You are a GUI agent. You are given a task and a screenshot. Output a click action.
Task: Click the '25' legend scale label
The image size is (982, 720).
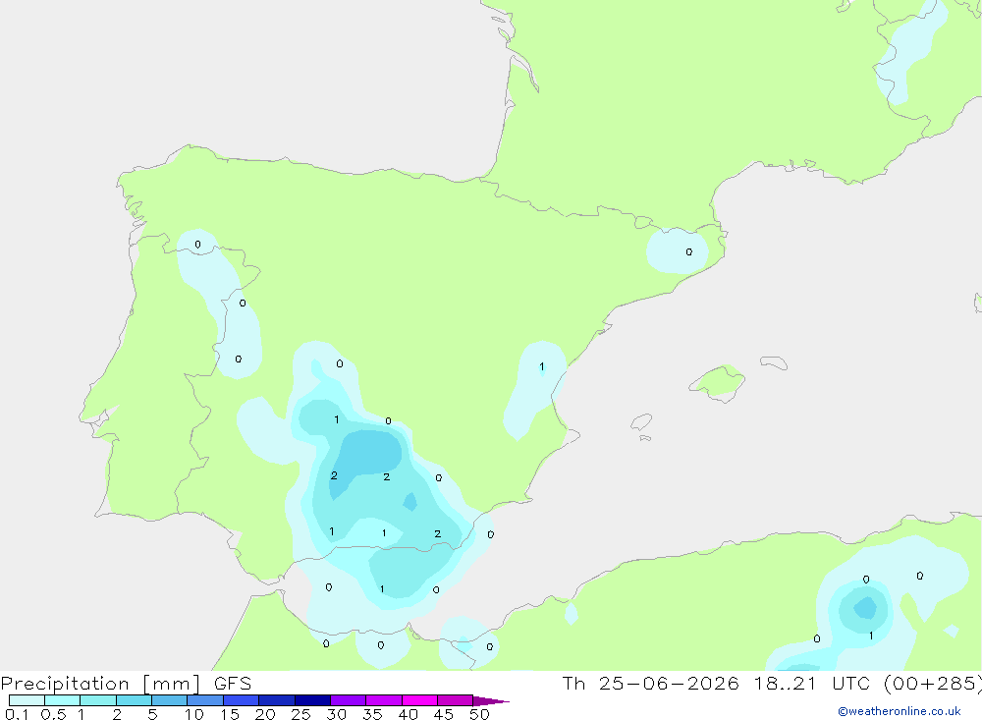[300, 714]
